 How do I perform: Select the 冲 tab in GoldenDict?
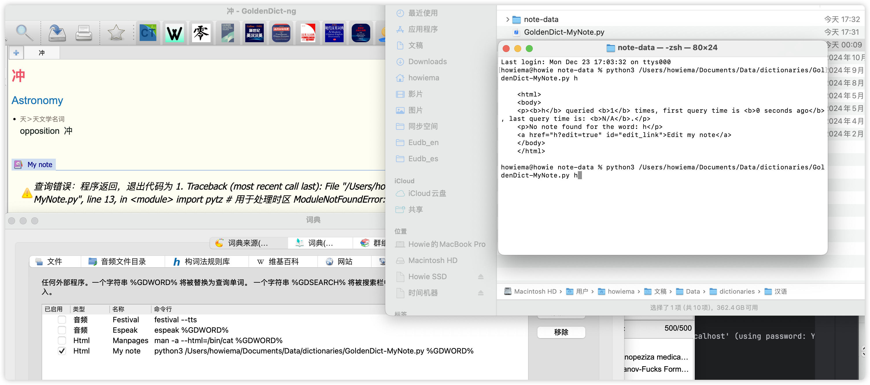(x=42, y=53)
